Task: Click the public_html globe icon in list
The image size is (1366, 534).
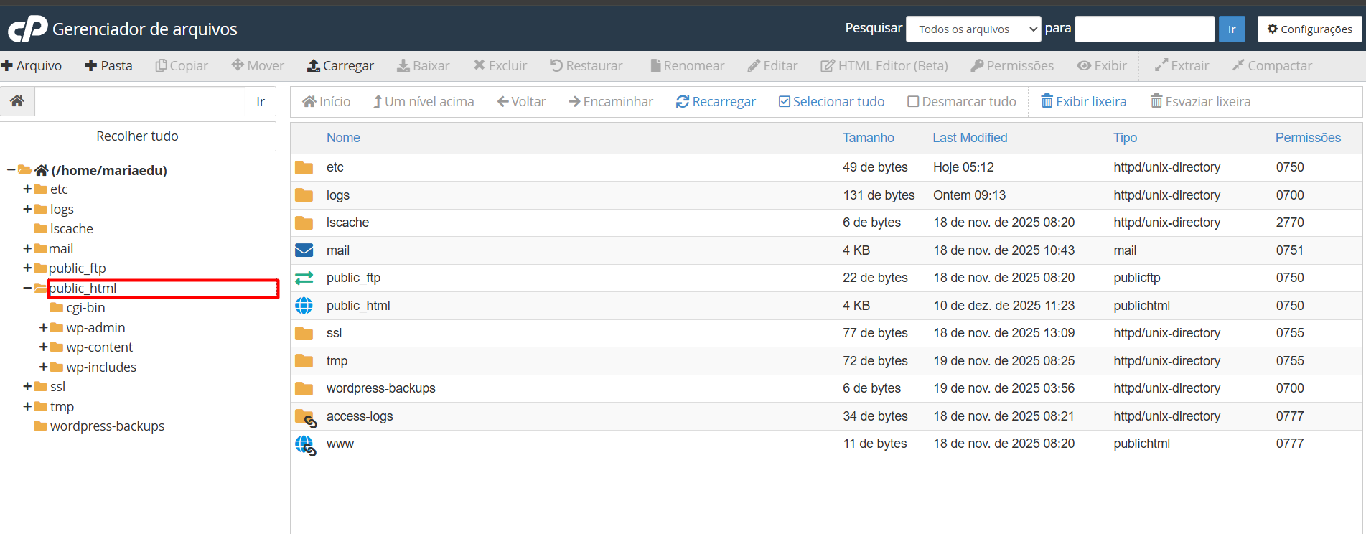Action: (304, 306)
